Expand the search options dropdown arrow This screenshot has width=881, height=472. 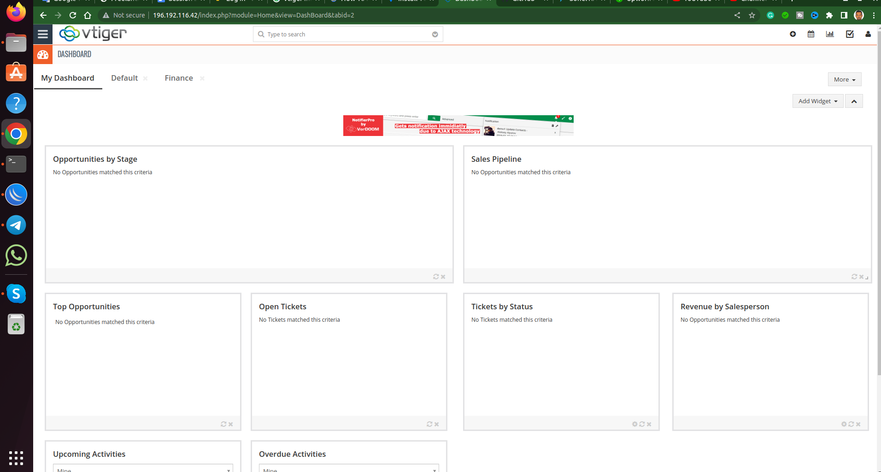pos(435,35)
